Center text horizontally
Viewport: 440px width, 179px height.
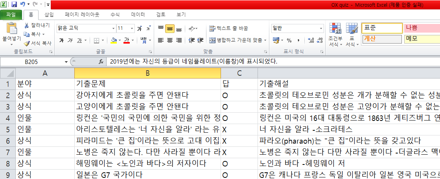170,40
